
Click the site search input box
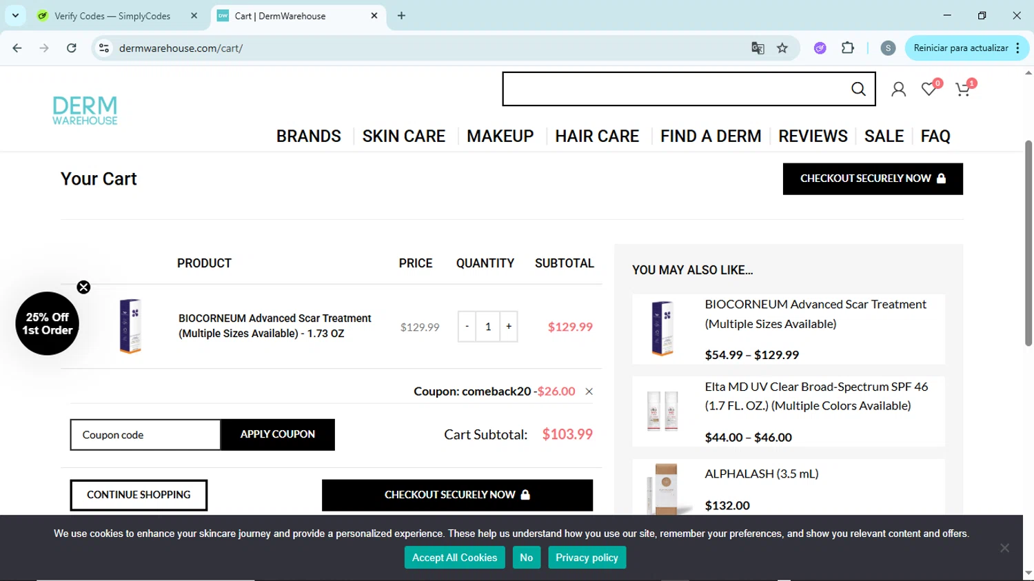(676, 89)
